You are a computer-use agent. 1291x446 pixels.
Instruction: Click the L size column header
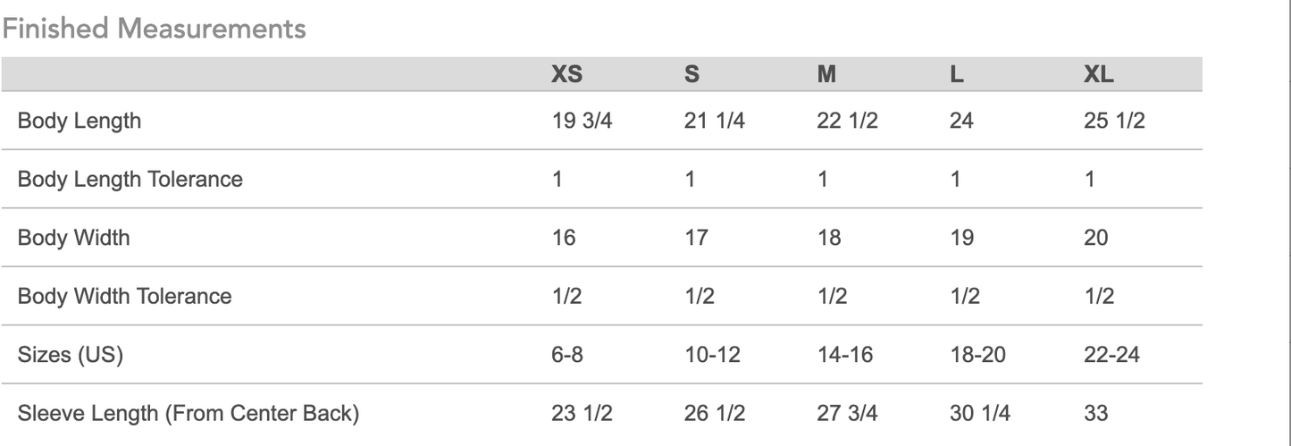(957, 75)
